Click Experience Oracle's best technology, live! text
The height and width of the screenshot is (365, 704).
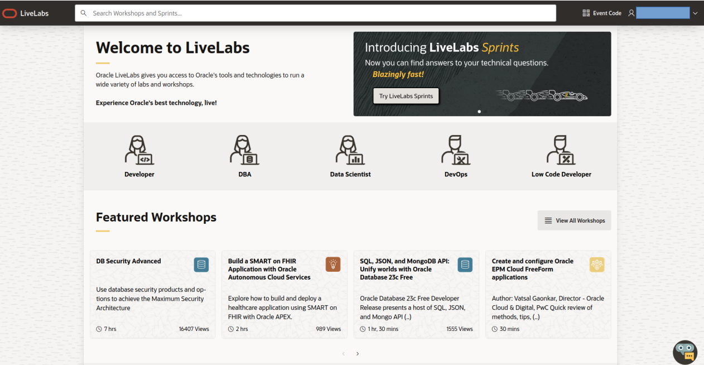(156, 103)
